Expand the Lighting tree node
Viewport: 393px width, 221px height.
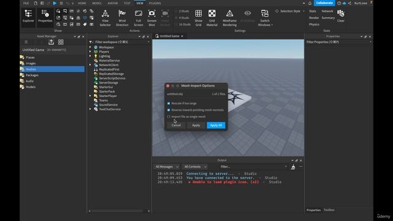tap(90, 56)
